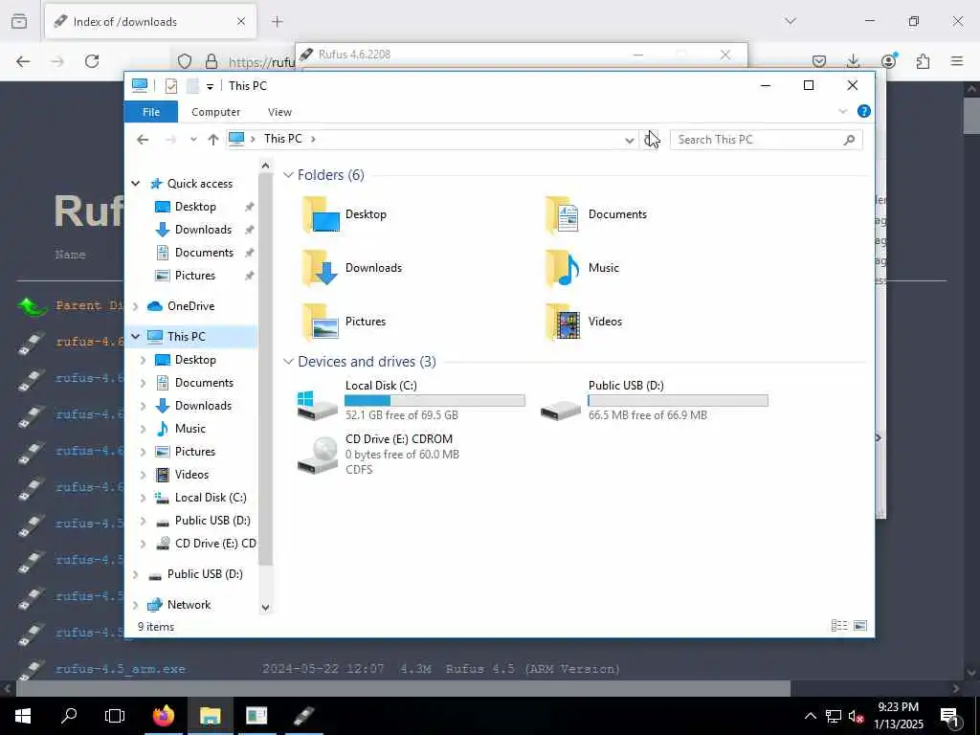
Task: Show hidden system tray icons
Action: point(810,716)
